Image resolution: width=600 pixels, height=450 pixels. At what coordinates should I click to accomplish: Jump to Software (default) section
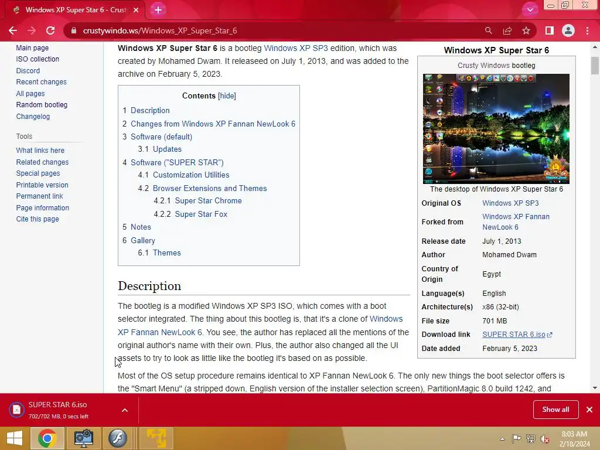[162, 137]
